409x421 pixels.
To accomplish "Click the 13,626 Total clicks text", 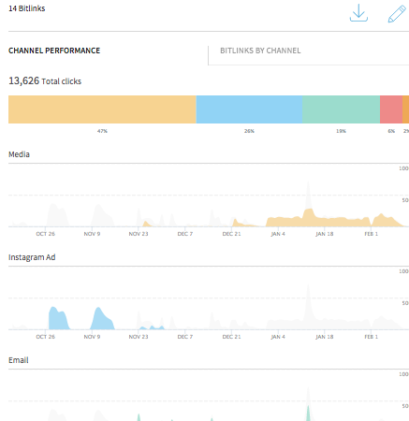I will [x=45, y=81].
